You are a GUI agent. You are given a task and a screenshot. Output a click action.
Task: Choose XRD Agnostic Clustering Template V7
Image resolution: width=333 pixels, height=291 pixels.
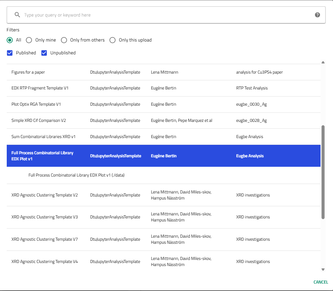44,239
